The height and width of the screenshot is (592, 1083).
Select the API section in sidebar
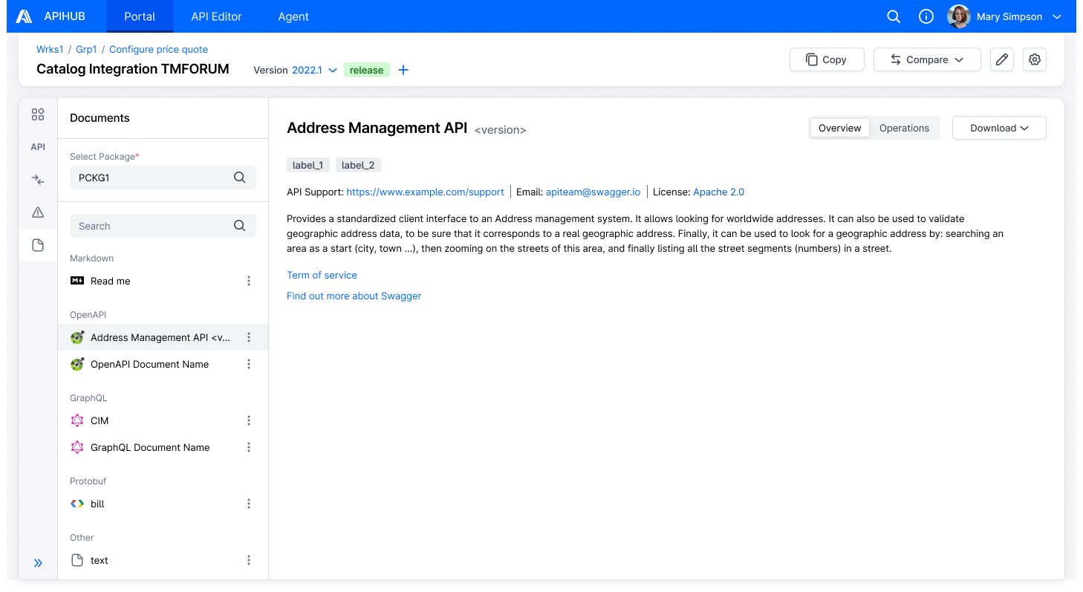tap(38, 147)
